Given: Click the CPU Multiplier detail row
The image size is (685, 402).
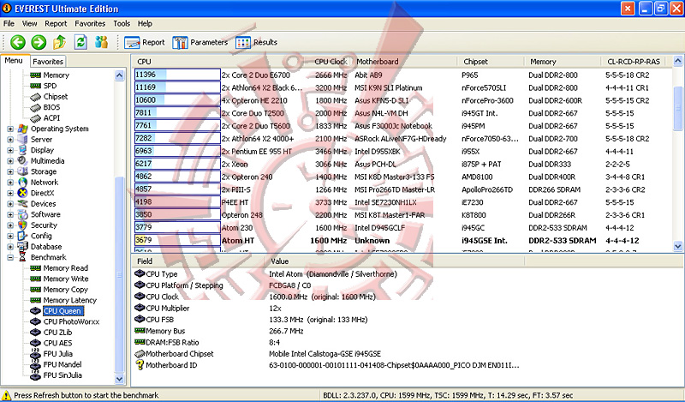Looking at the screenshot, I should [x=328, y=309].
